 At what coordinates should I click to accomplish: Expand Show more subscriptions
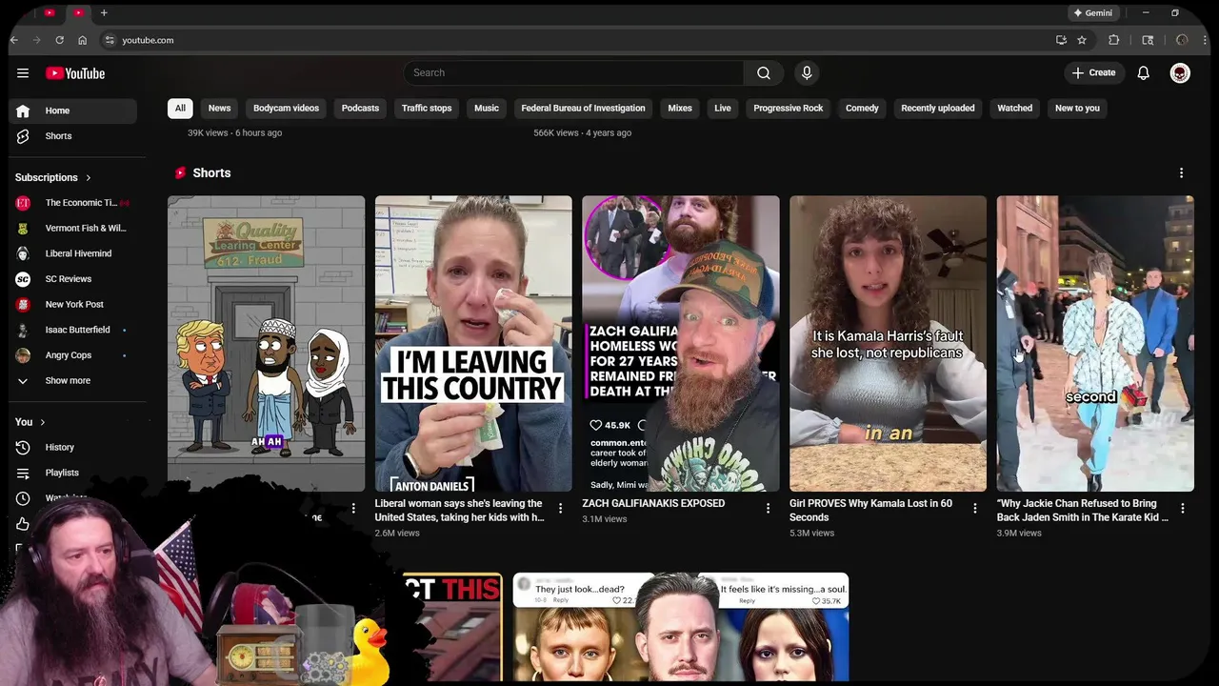(x=73, y=381)
